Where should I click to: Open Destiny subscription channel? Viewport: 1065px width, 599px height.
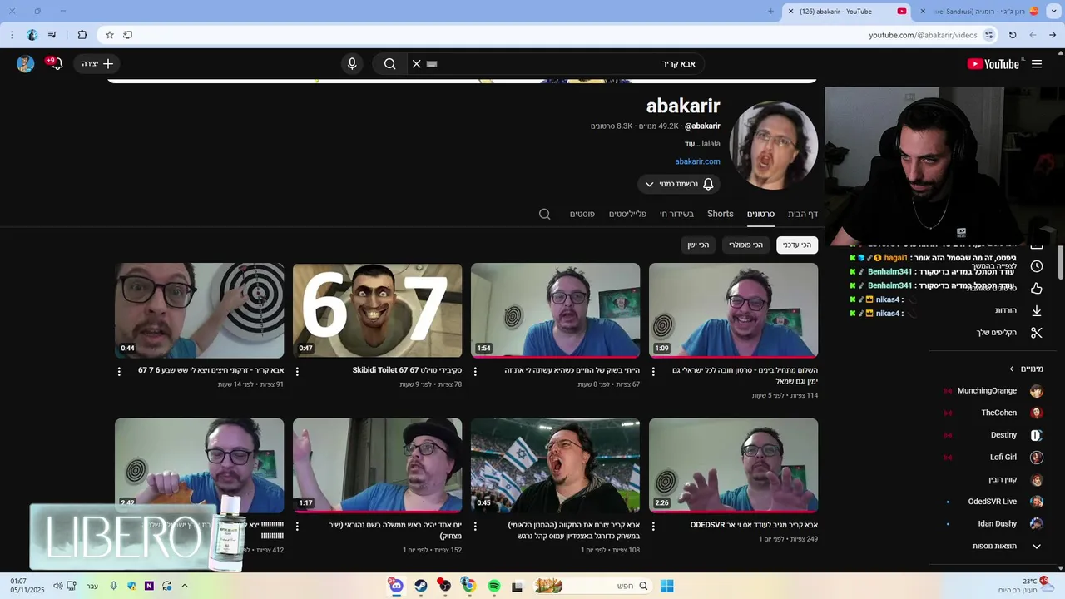pyautogui.click(x=993, y=435)
